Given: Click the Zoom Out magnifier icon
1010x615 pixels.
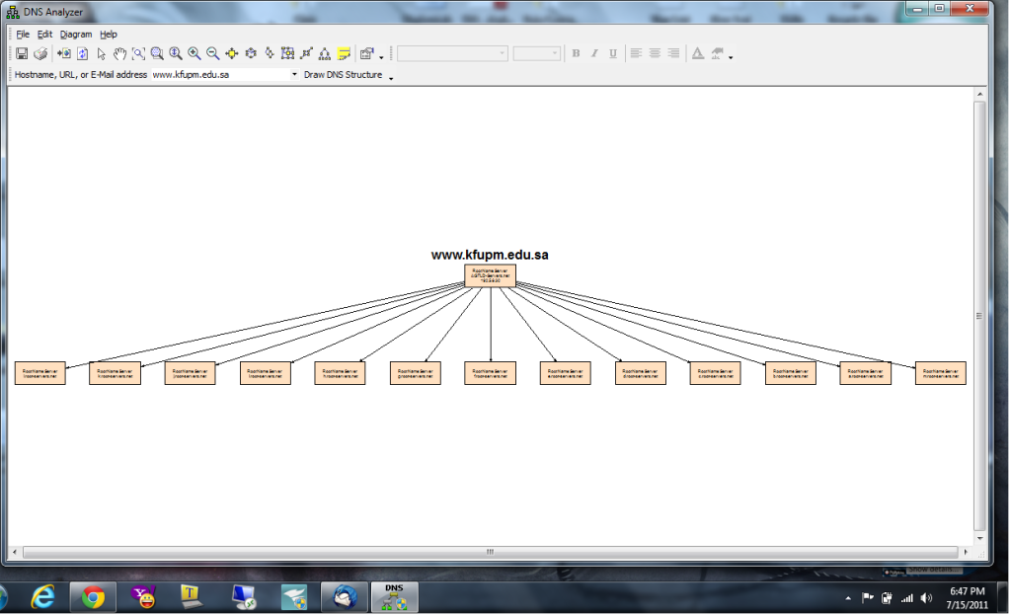Looking at the screenshot, I should [x=212, y=53].
